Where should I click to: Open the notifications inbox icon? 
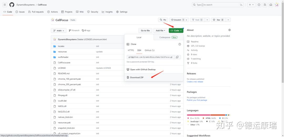coord(271,5)
